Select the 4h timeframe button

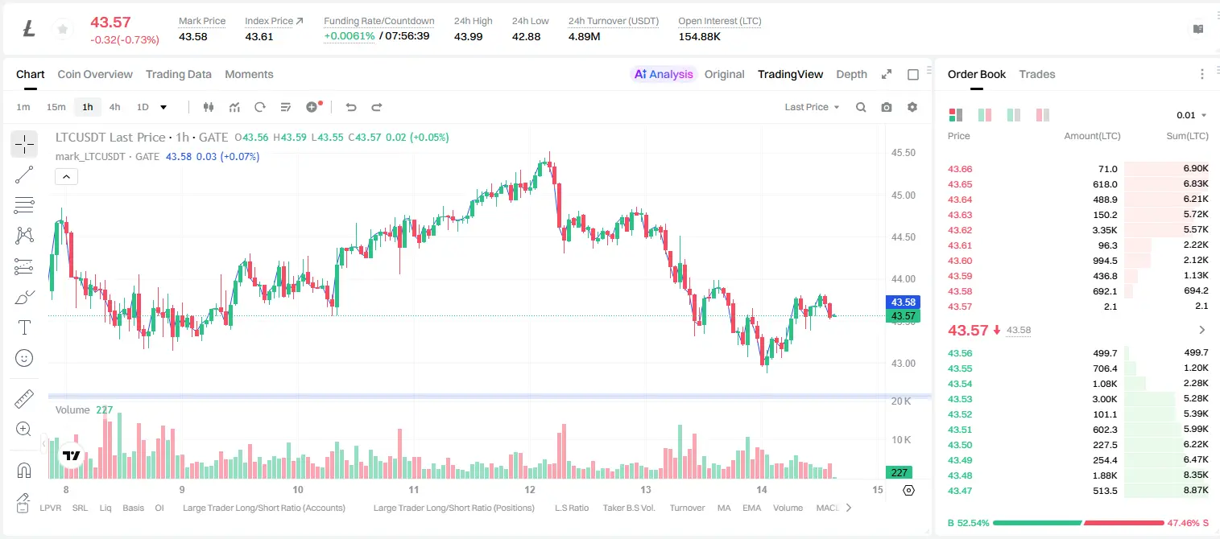tap(114, 107)
